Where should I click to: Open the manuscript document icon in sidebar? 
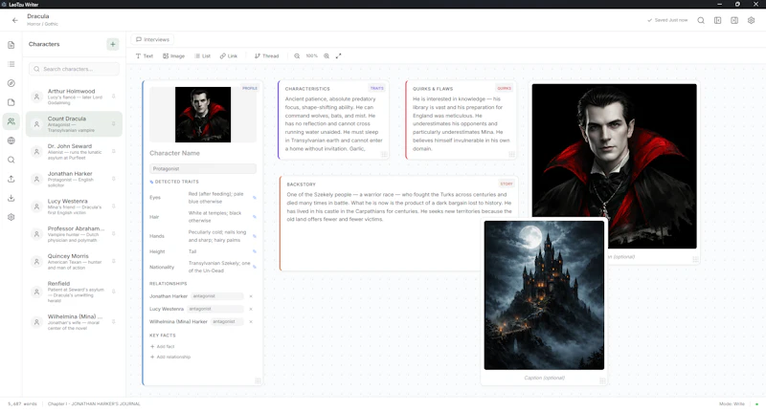[x=11, y=45]
